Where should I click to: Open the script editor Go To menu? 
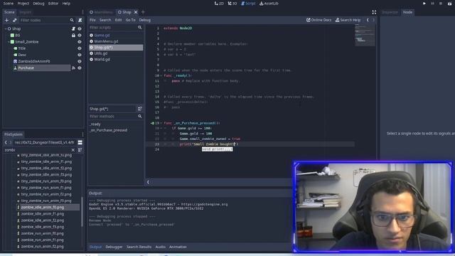pos(130,20)
